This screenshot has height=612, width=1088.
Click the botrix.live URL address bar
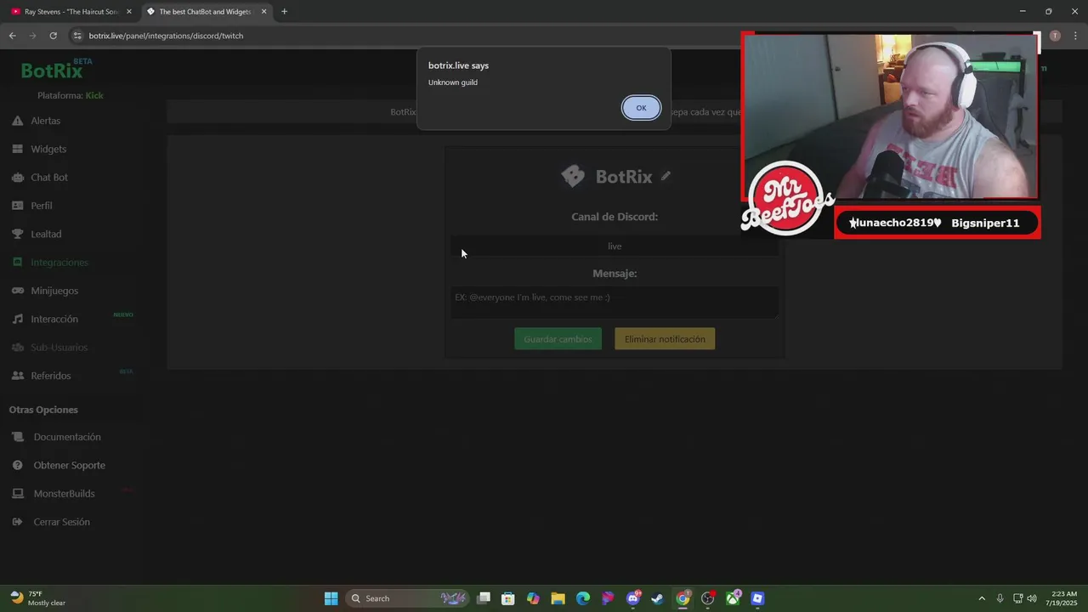[x=166, y=36]
